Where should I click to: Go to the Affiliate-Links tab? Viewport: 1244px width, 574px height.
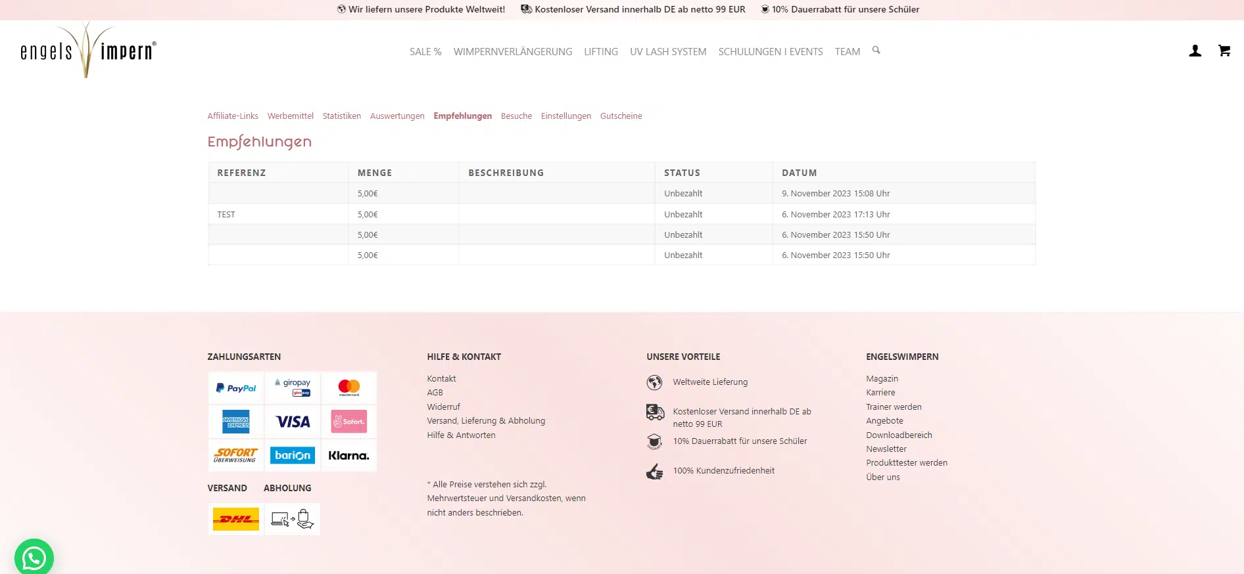[233, 116]
